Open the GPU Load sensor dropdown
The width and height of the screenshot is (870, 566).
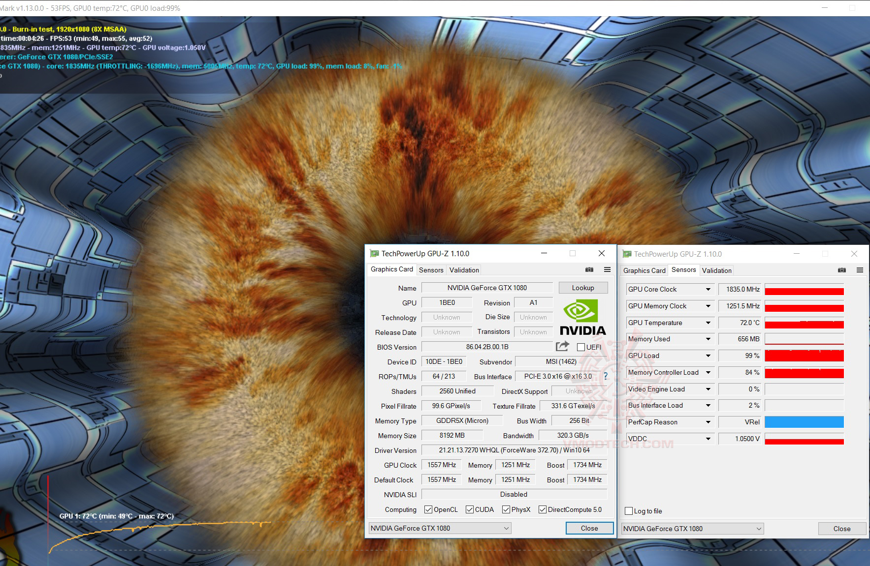tap(708, 356)
